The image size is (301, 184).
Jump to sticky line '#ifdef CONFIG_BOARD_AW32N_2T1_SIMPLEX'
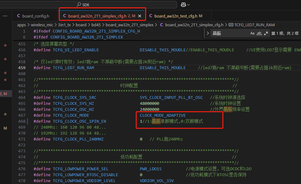pyautogui.click(x=78, y=37)
